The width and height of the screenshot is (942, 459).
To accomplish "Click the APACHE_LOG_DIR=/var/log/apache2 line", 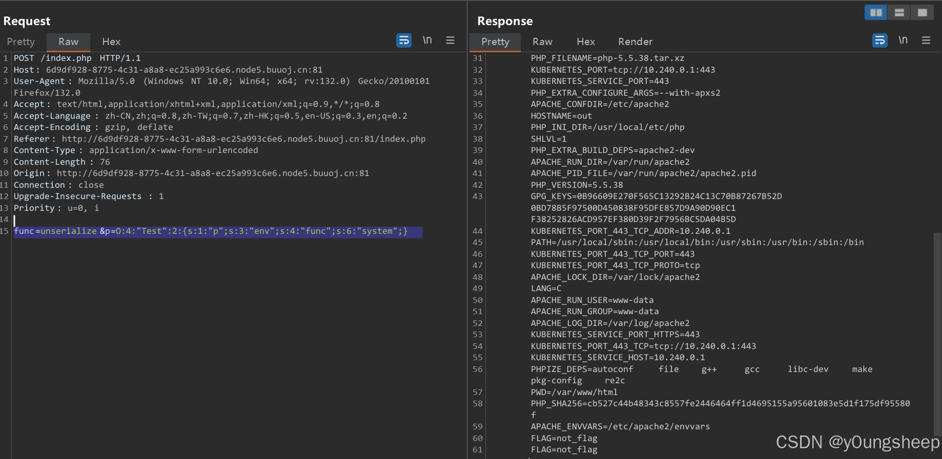I will pos(610,323).
